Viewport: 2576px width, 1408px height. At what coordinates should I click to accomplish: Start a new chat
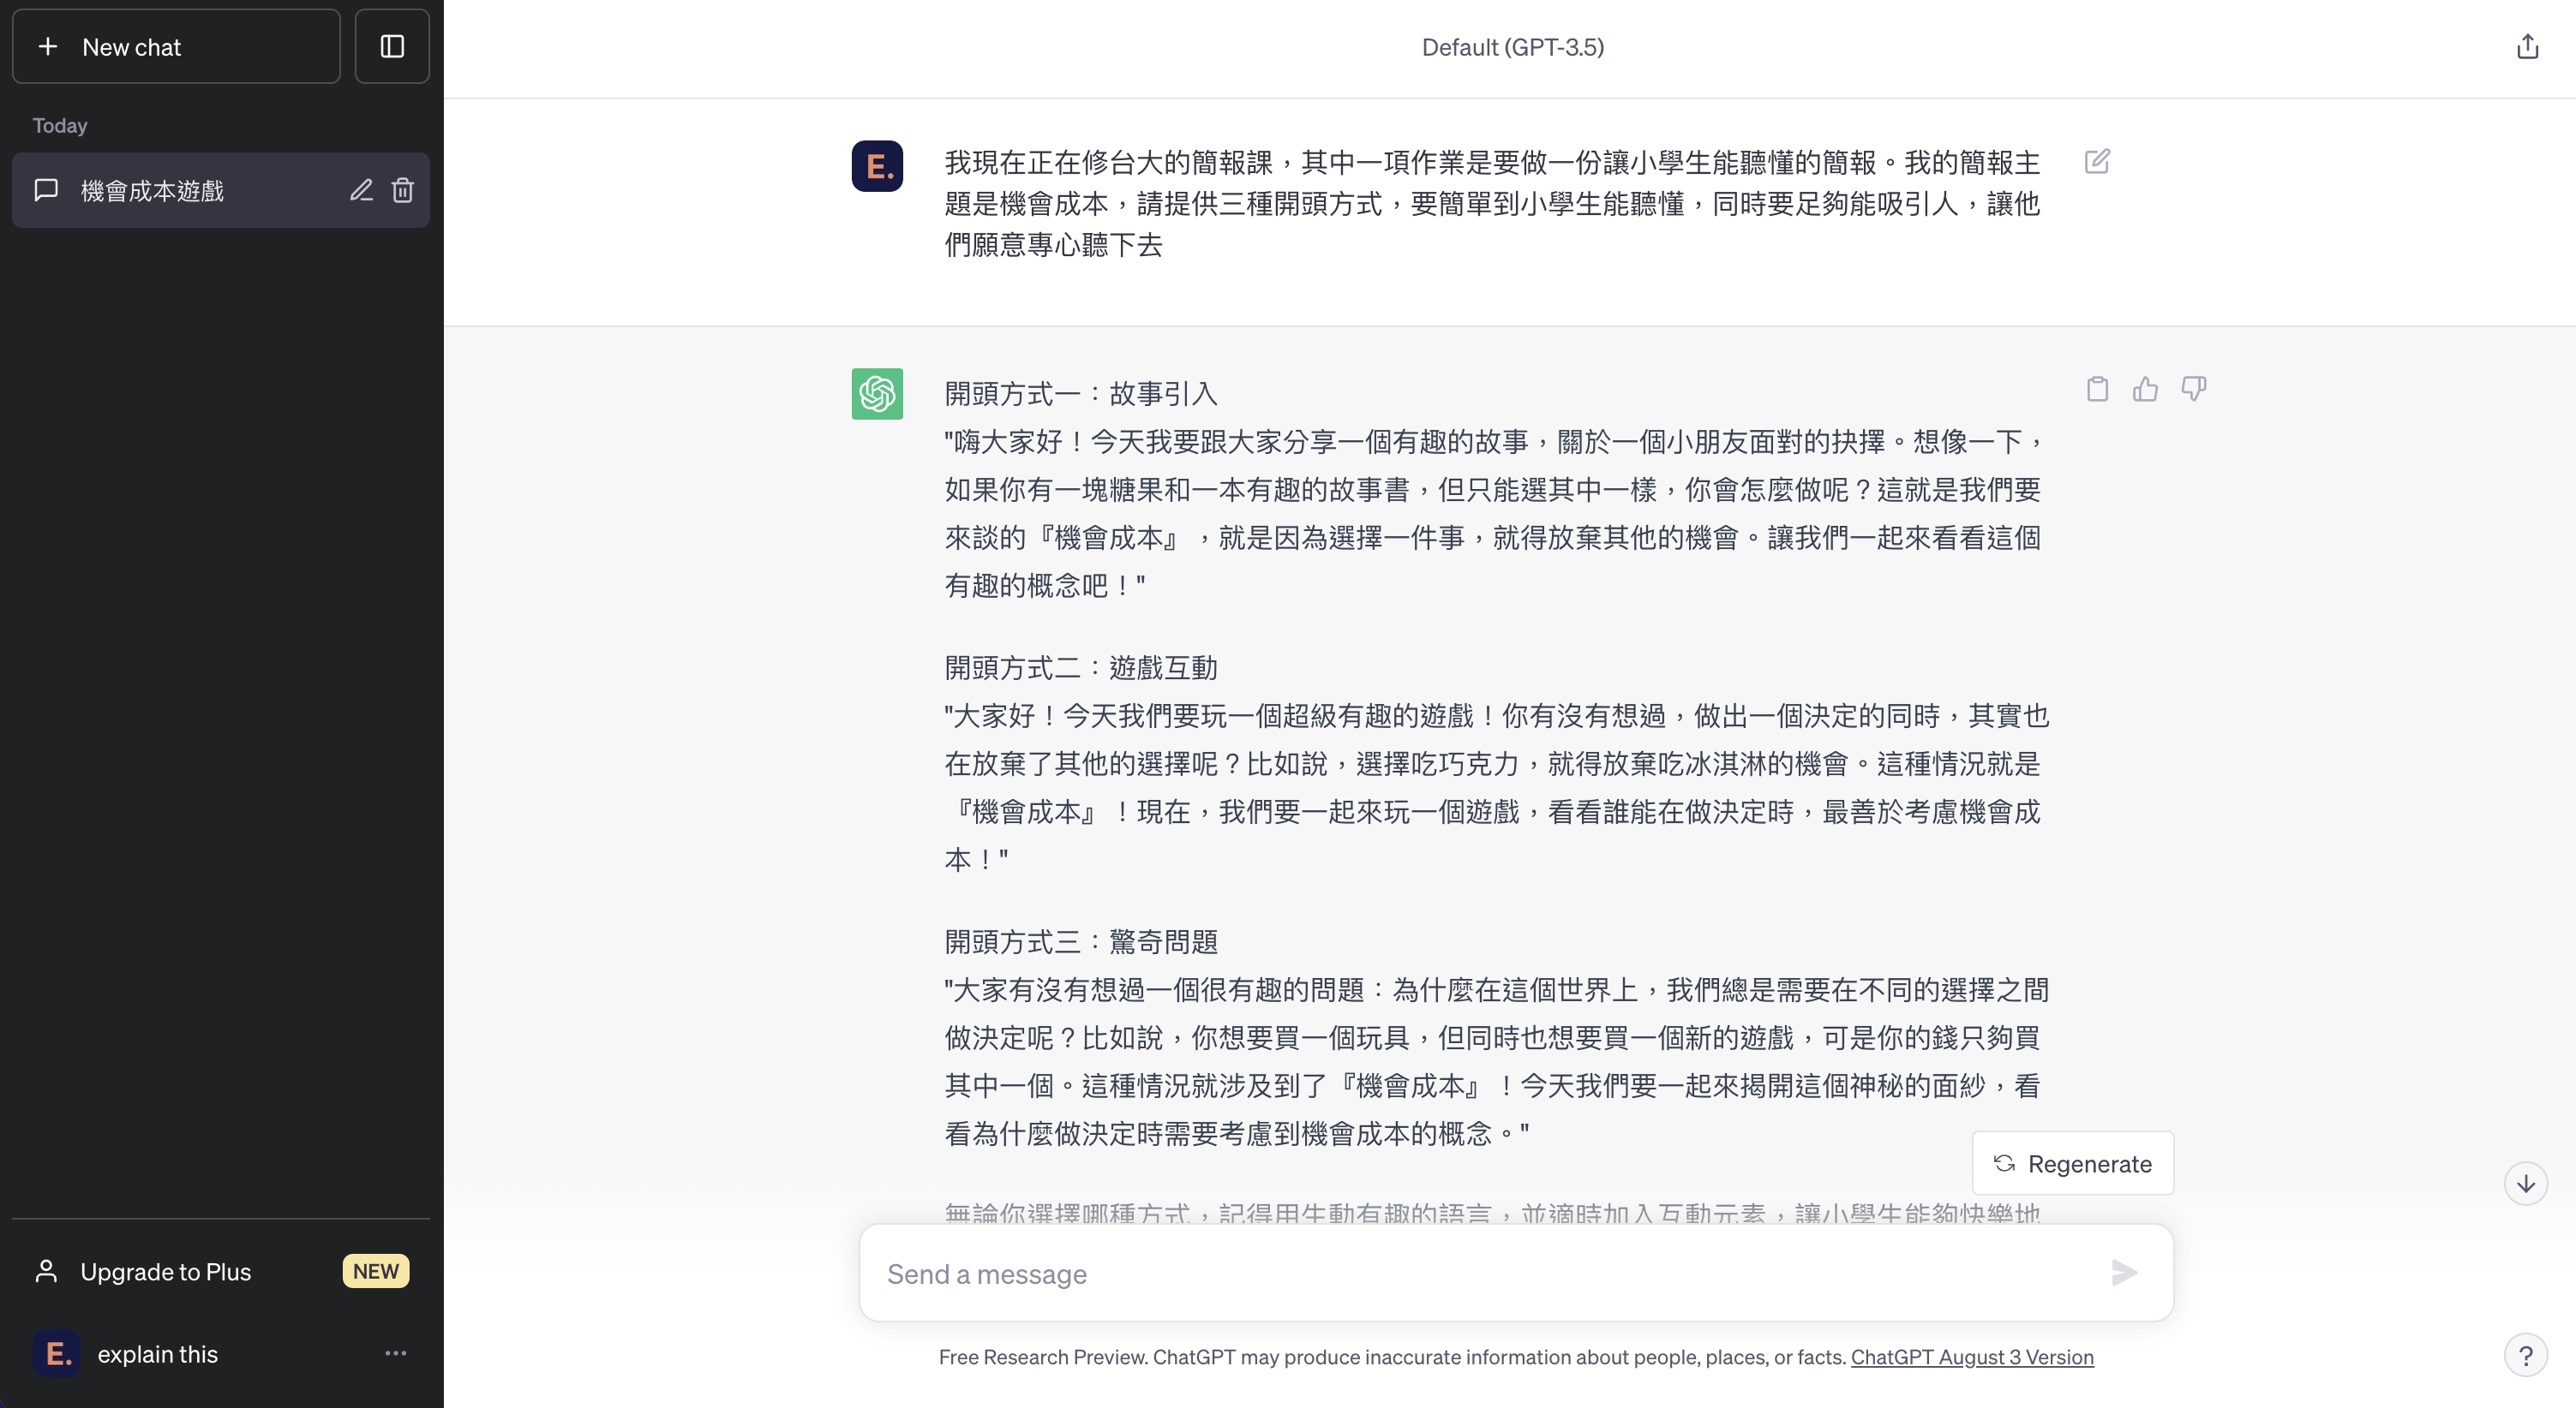pyautogui.click(x=176, y=46)
